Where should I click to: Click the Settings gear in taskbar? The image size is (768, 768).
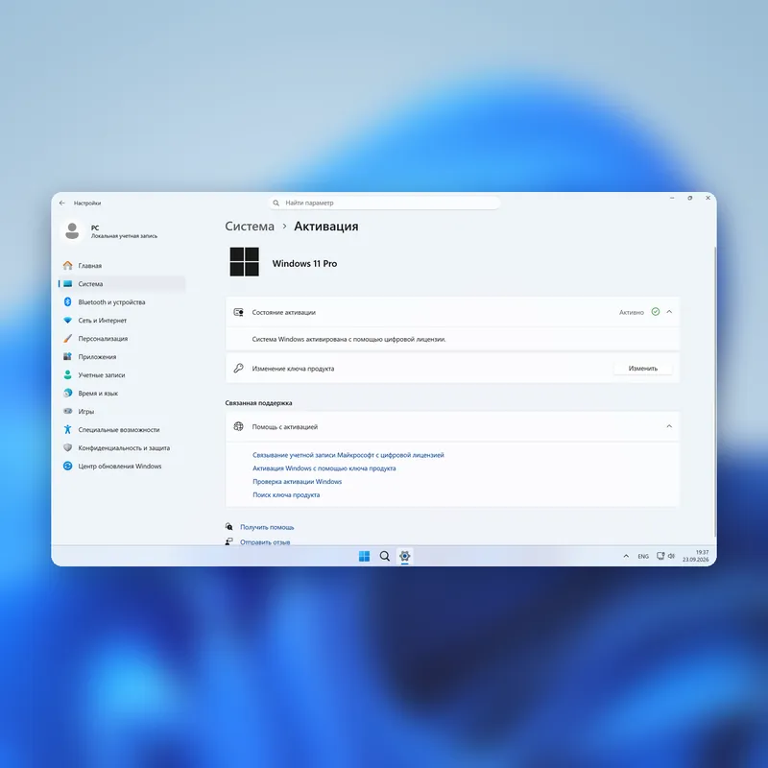pos(404,556)
